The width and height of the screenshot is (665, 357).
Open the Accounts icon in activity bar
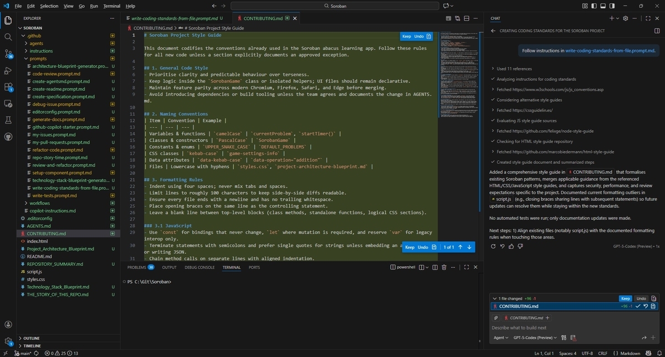8,325
